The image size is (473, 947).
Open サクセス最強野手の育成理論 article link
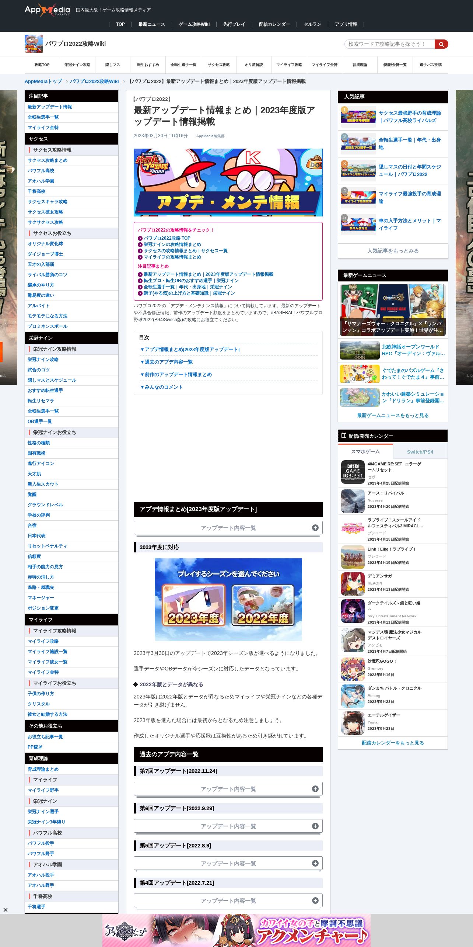[410, 117]
